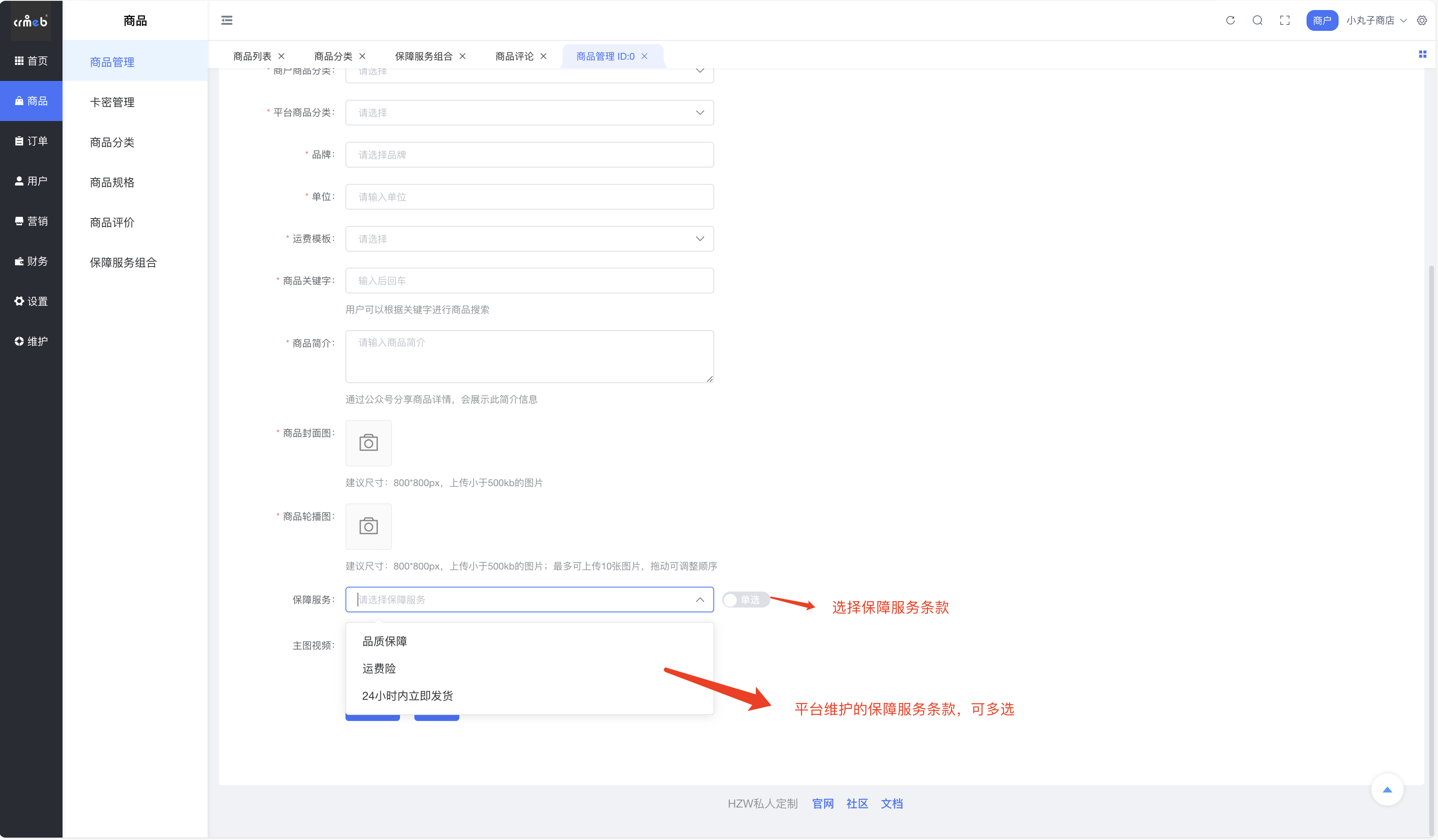The width and height of the screenshot is (1438, 840).
Task: Open the 小丸子商店 account dropdown
Action: click(1376, 20)
